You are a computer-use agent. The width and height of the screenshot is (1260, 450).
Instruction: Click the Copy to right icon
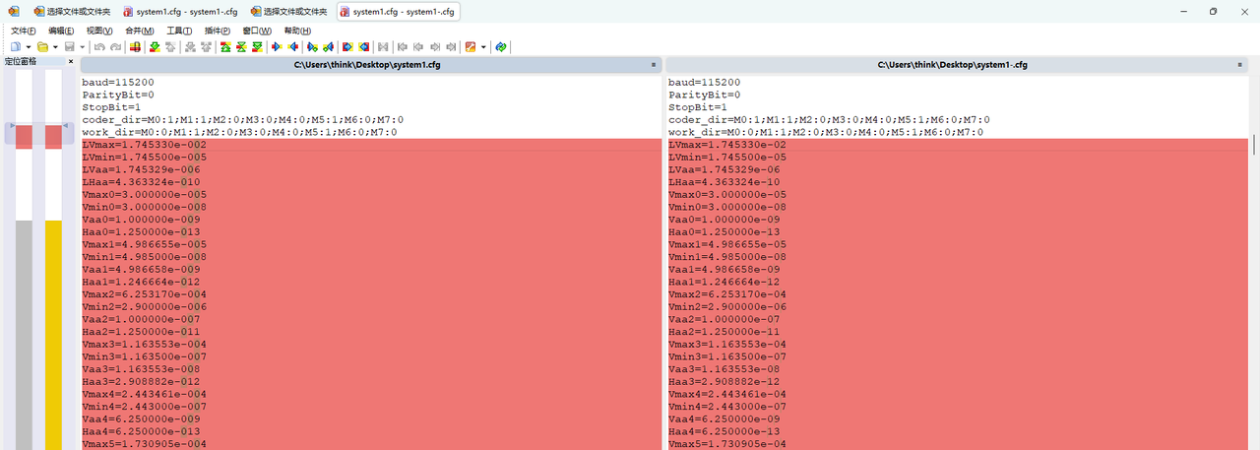coord(276,46)
